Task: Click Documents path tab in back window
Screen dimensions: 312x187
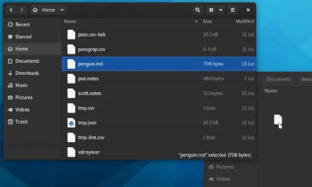Action: [x=278, y=79]
